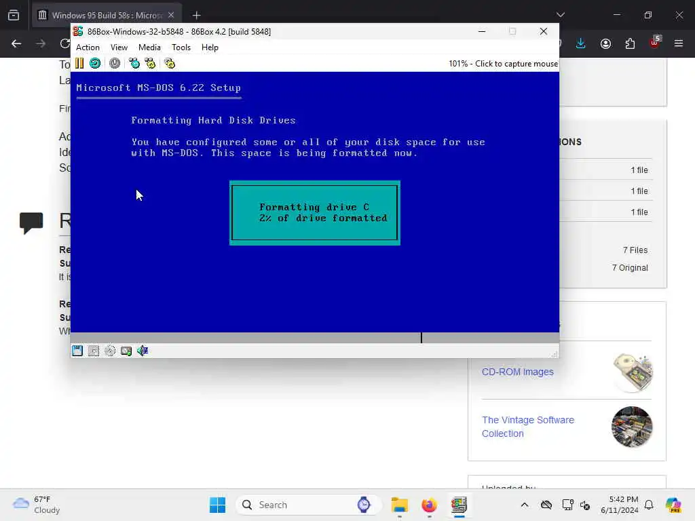Screen dimensions: 695x521
Task: Open the weather widget showing 67°F
Action: point(37,505)
